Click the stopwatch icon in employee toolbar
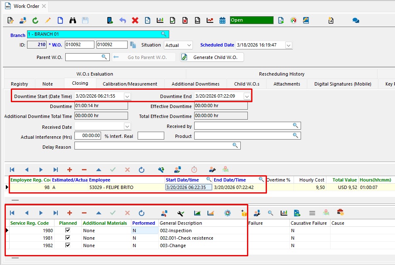Image resolution: width=395 pixels, height=265 pixels. 194,169
